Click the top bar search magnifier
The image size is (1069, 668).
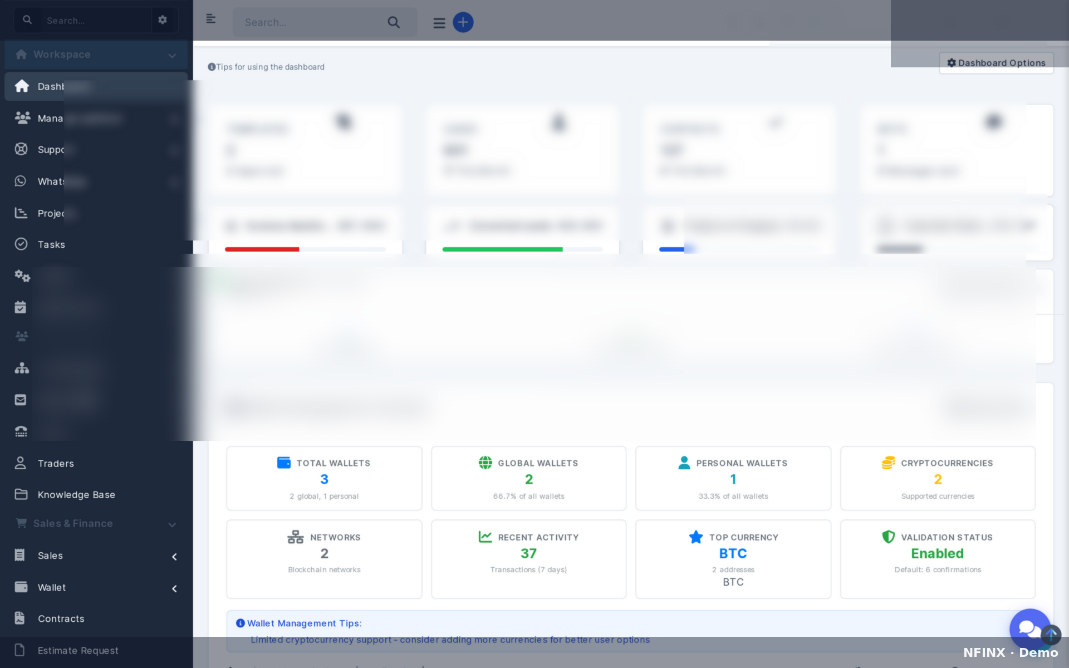coord(394,22)
